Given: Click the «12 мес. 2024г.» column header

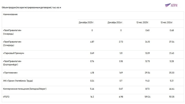Looking at the screenshot, I should pyautogui.click(x=167, y=23).
